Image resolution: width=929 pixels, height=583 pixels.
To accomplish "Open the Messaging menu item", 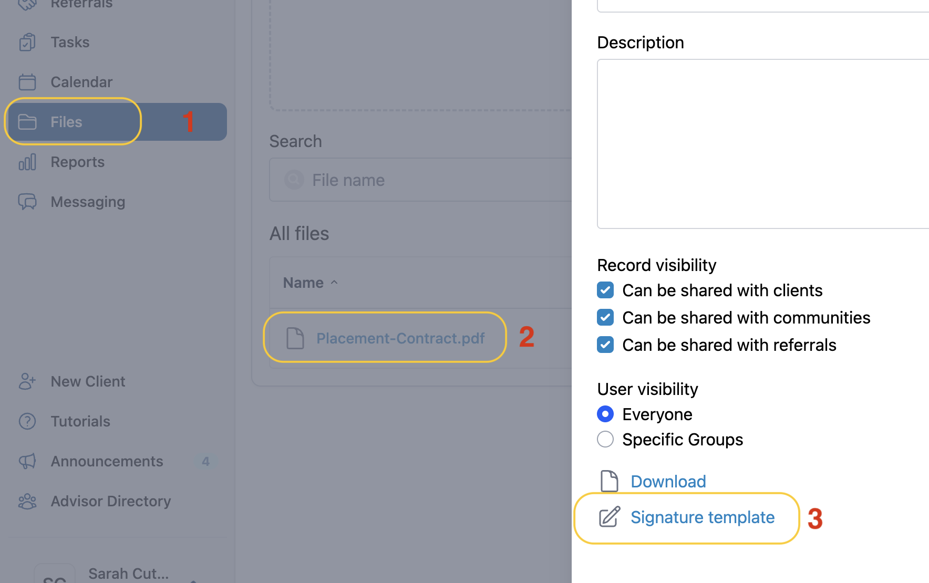I will pyautogui.click(x=88, y=202).
